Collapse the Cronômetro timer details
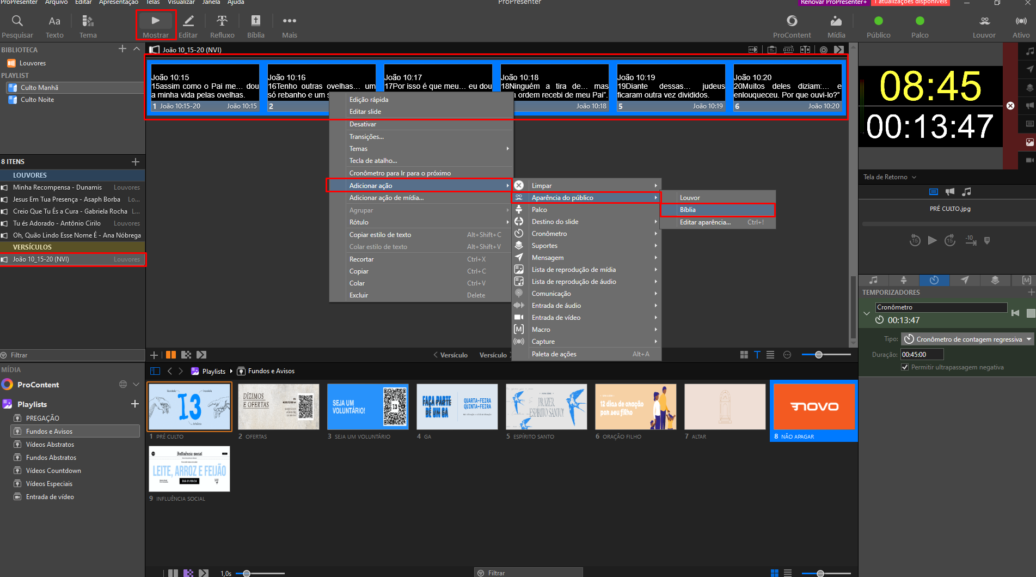The height and width of the screenshot is (577, 1036). coord(866,313)
